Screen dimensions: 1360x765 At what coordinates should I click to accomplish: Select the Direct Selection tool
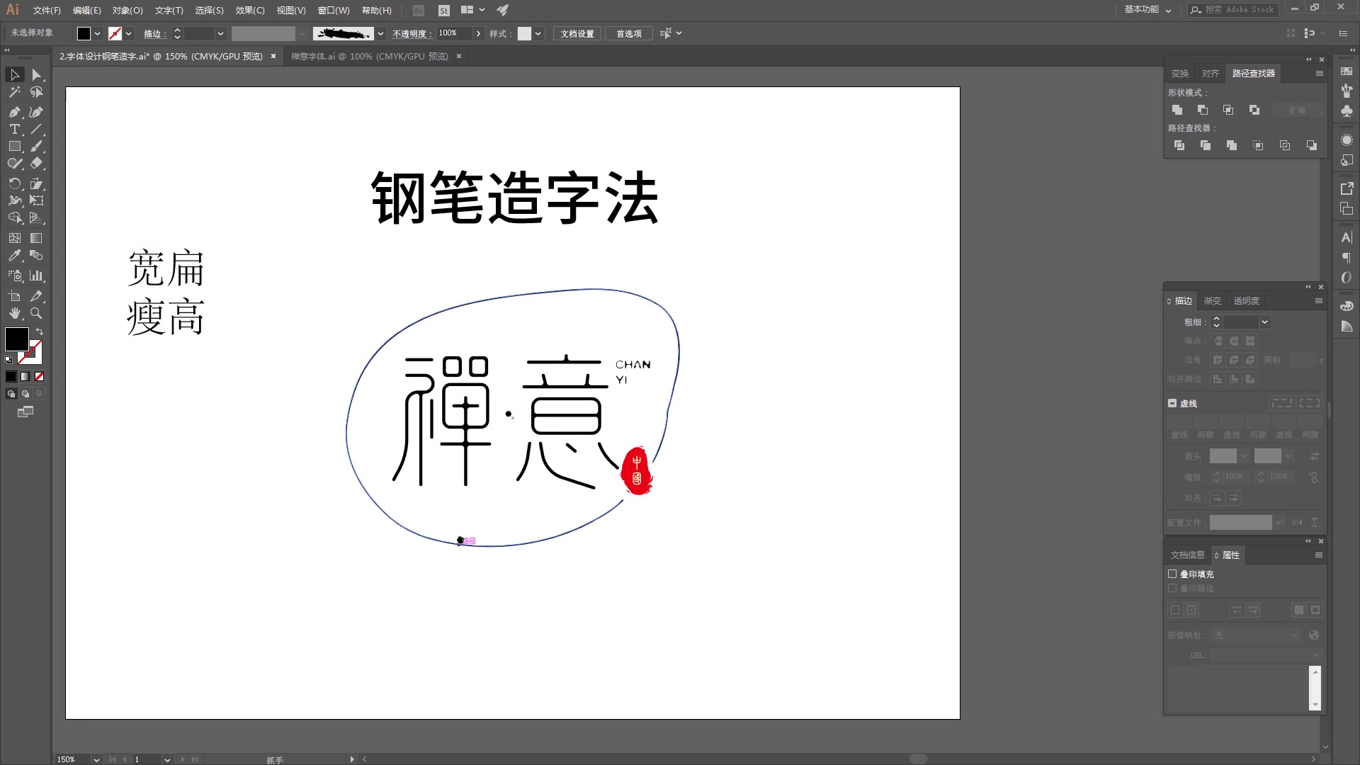pos(36,74)
